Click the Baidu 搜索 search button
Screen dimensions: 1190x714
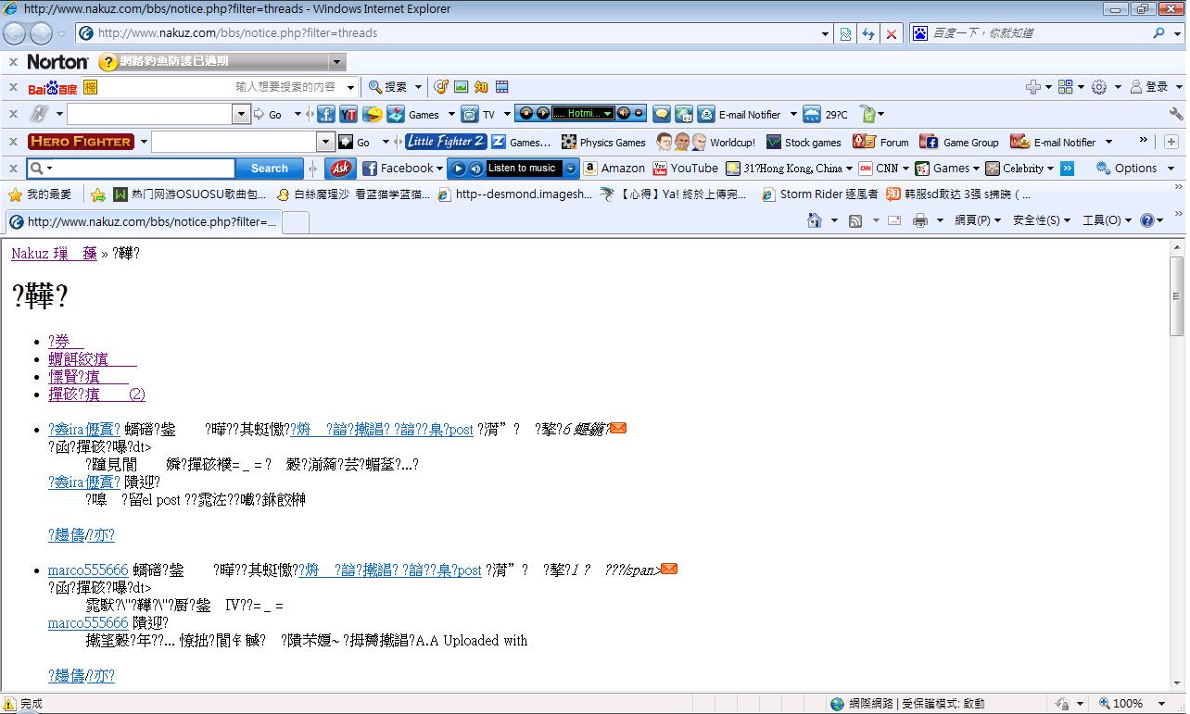(388, 87)
